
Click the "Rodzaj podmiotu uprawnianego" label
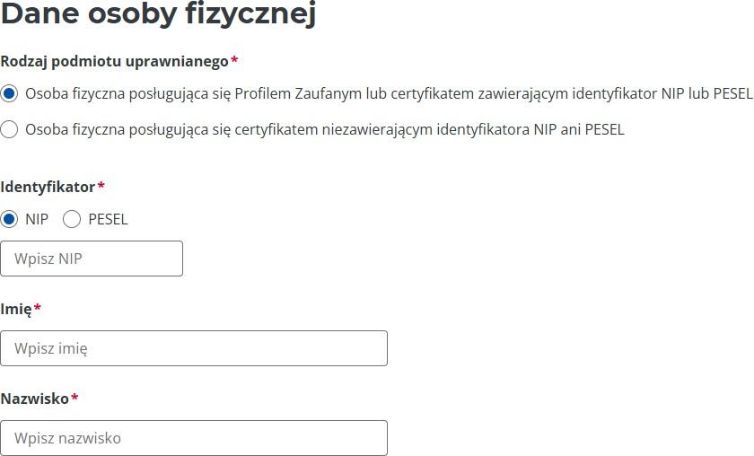[x=114, y=60]
